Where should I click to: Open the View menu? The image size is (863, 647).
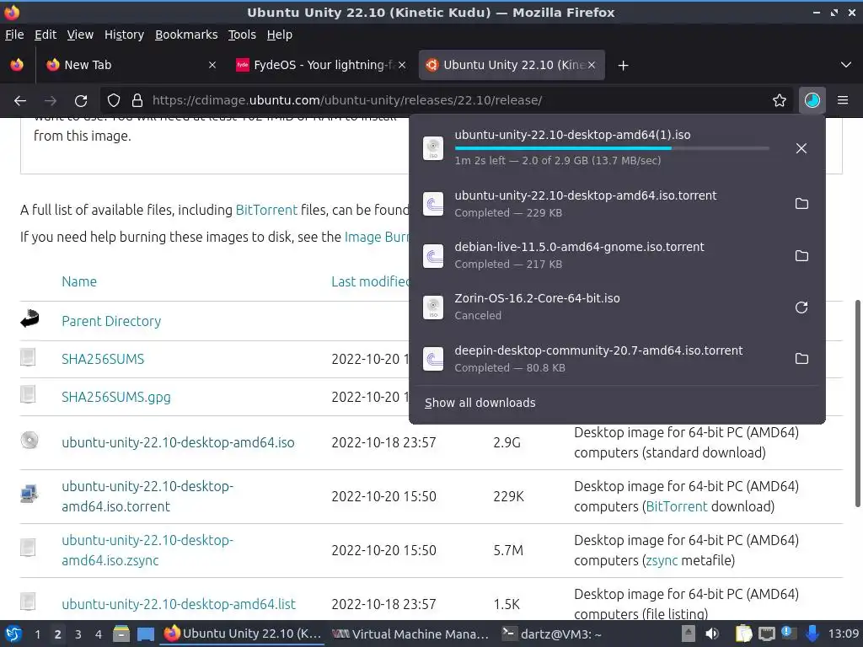[80, 35]
